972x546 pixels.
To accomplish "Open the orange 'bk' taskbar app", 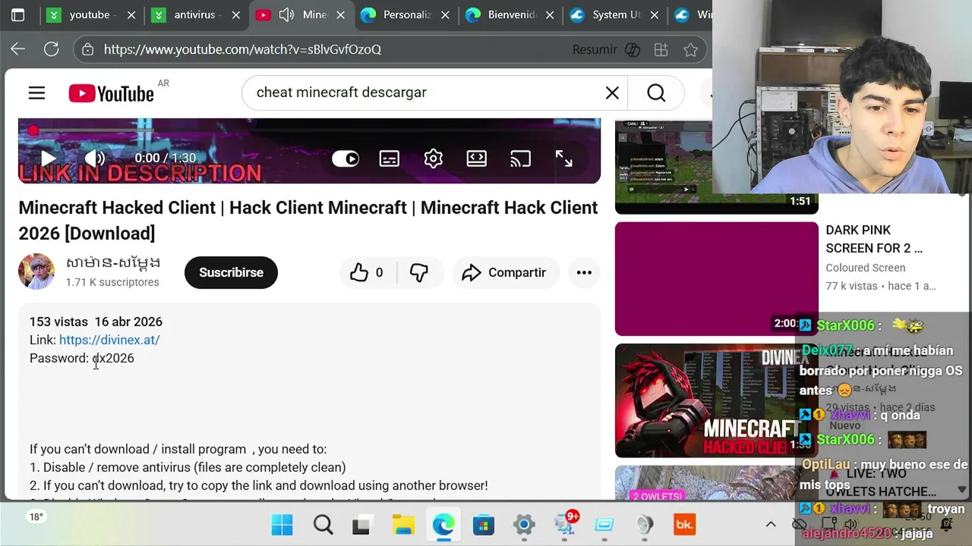I will click(x=684, y=525).
